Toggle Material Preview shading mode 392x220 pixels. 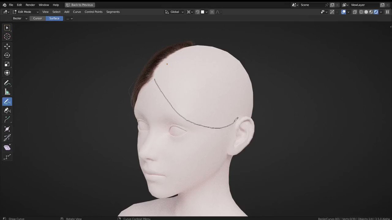pos(371,12)
